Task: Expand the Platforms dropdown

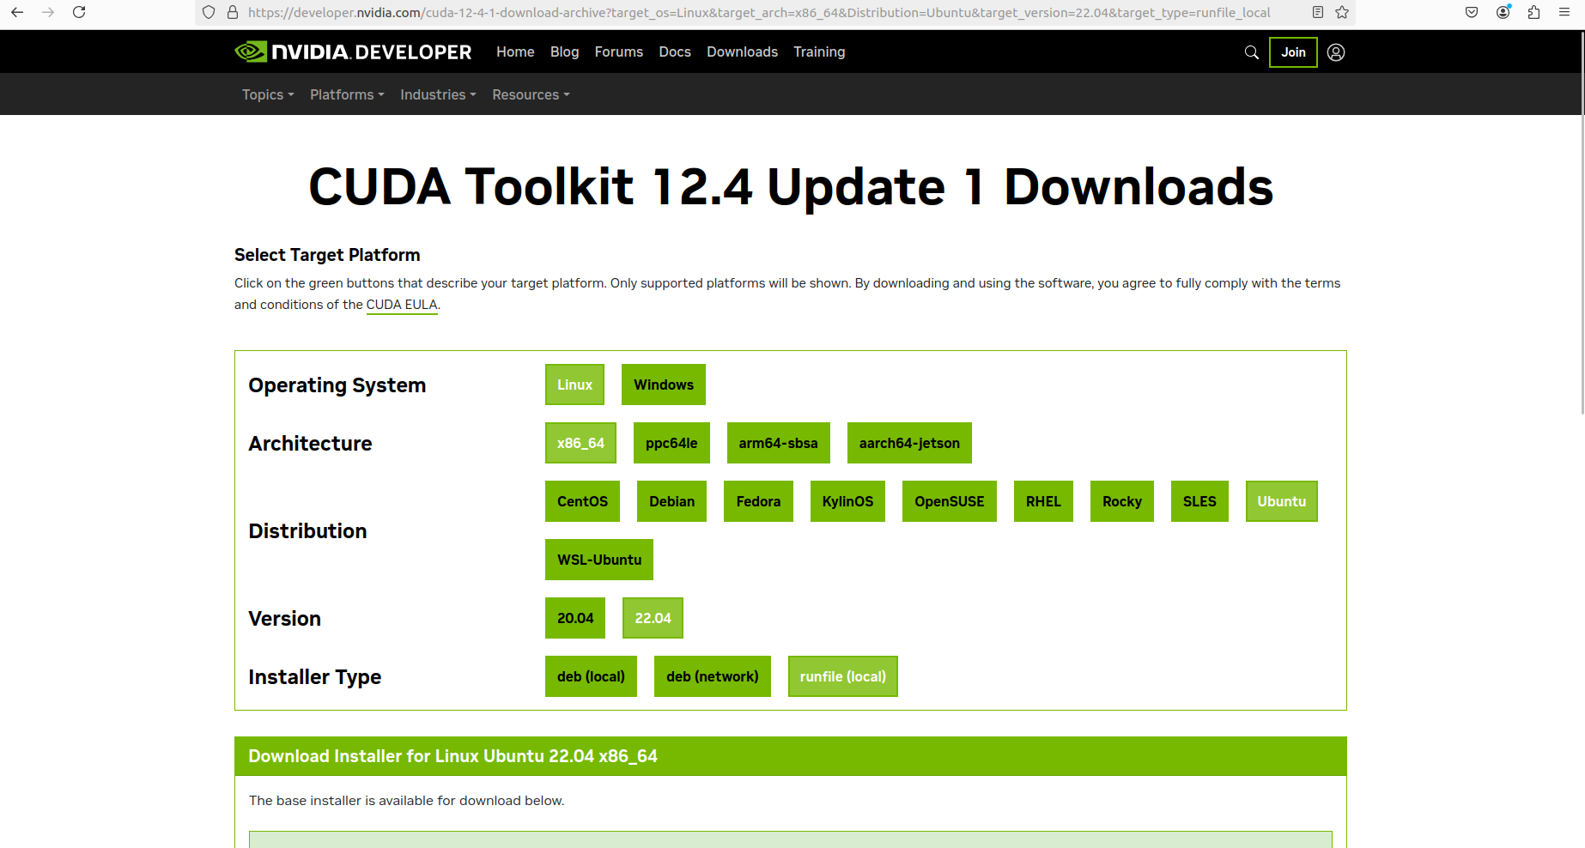Action: (x=347, y=94)
